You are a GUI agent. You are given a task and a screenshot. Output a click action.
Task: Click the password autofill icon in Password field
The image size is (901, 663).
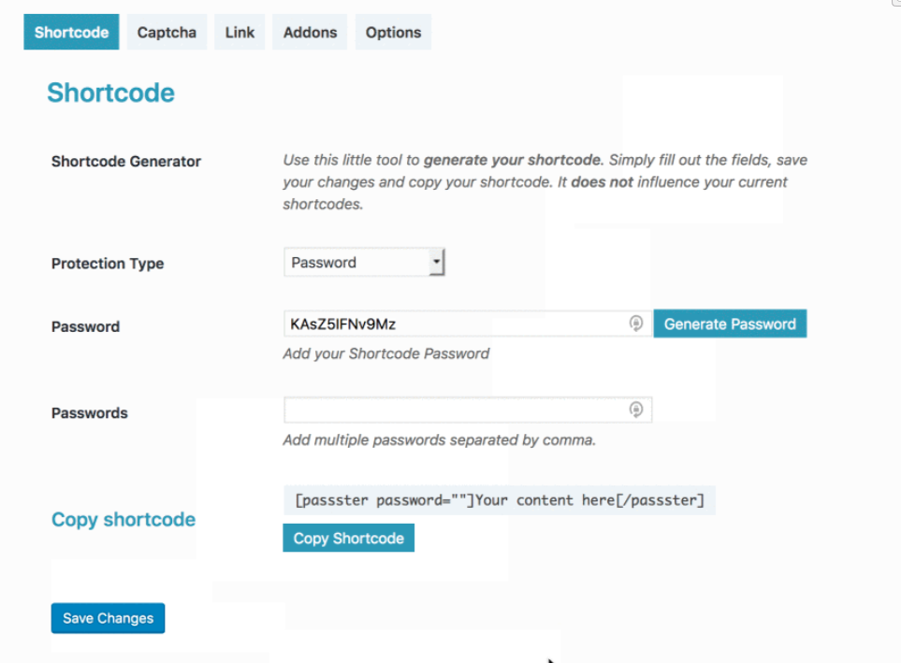636,323
